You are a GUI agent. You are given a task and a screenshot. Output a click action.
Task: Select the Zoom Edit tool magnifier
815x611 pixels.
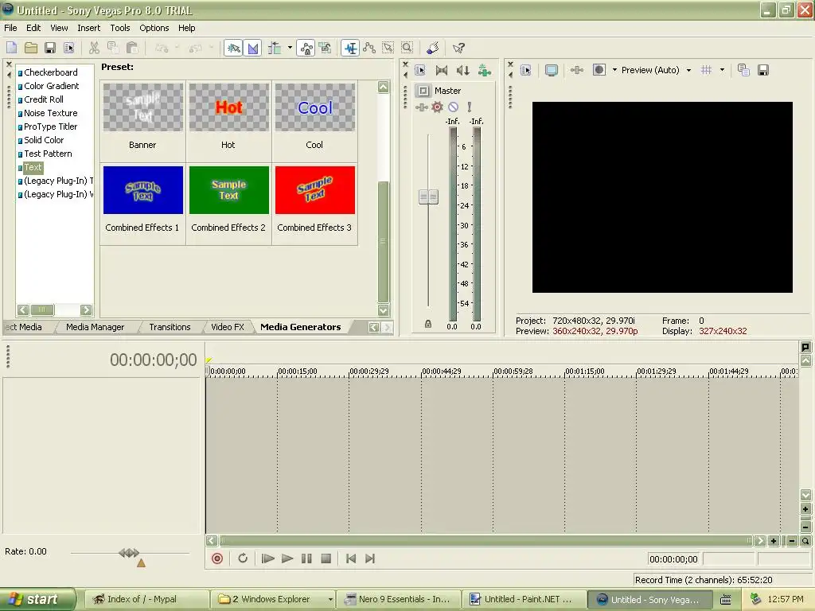(407, 49)
